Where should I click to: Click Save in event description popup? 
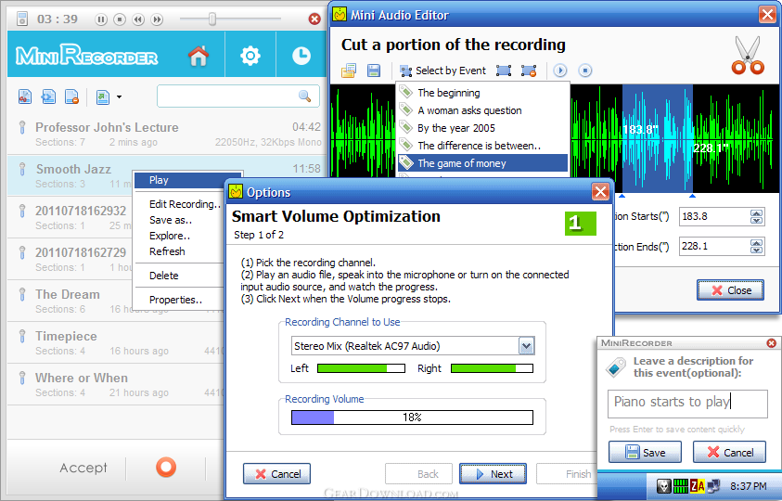(645, 452)
